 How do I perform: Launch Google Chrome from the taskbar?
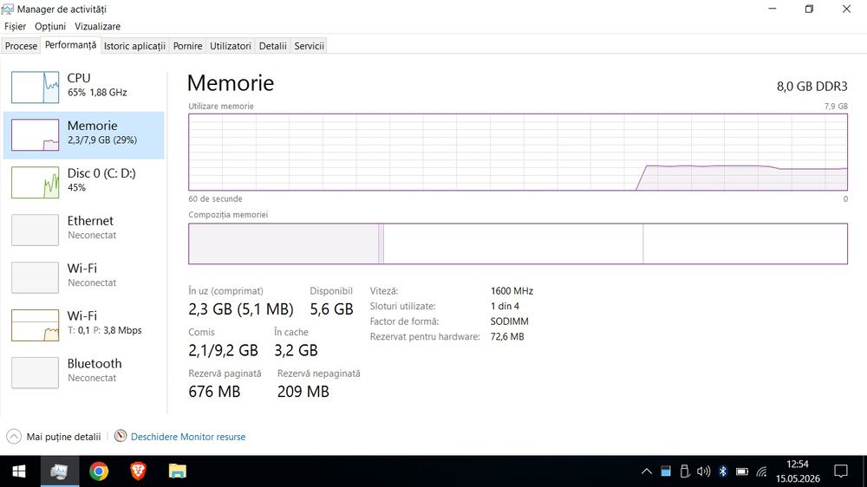point(99,471)
